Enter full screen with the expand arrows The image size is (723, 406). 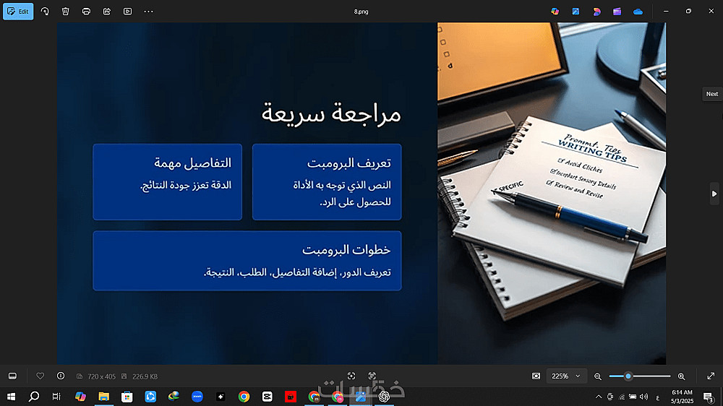tap(711, 376)
